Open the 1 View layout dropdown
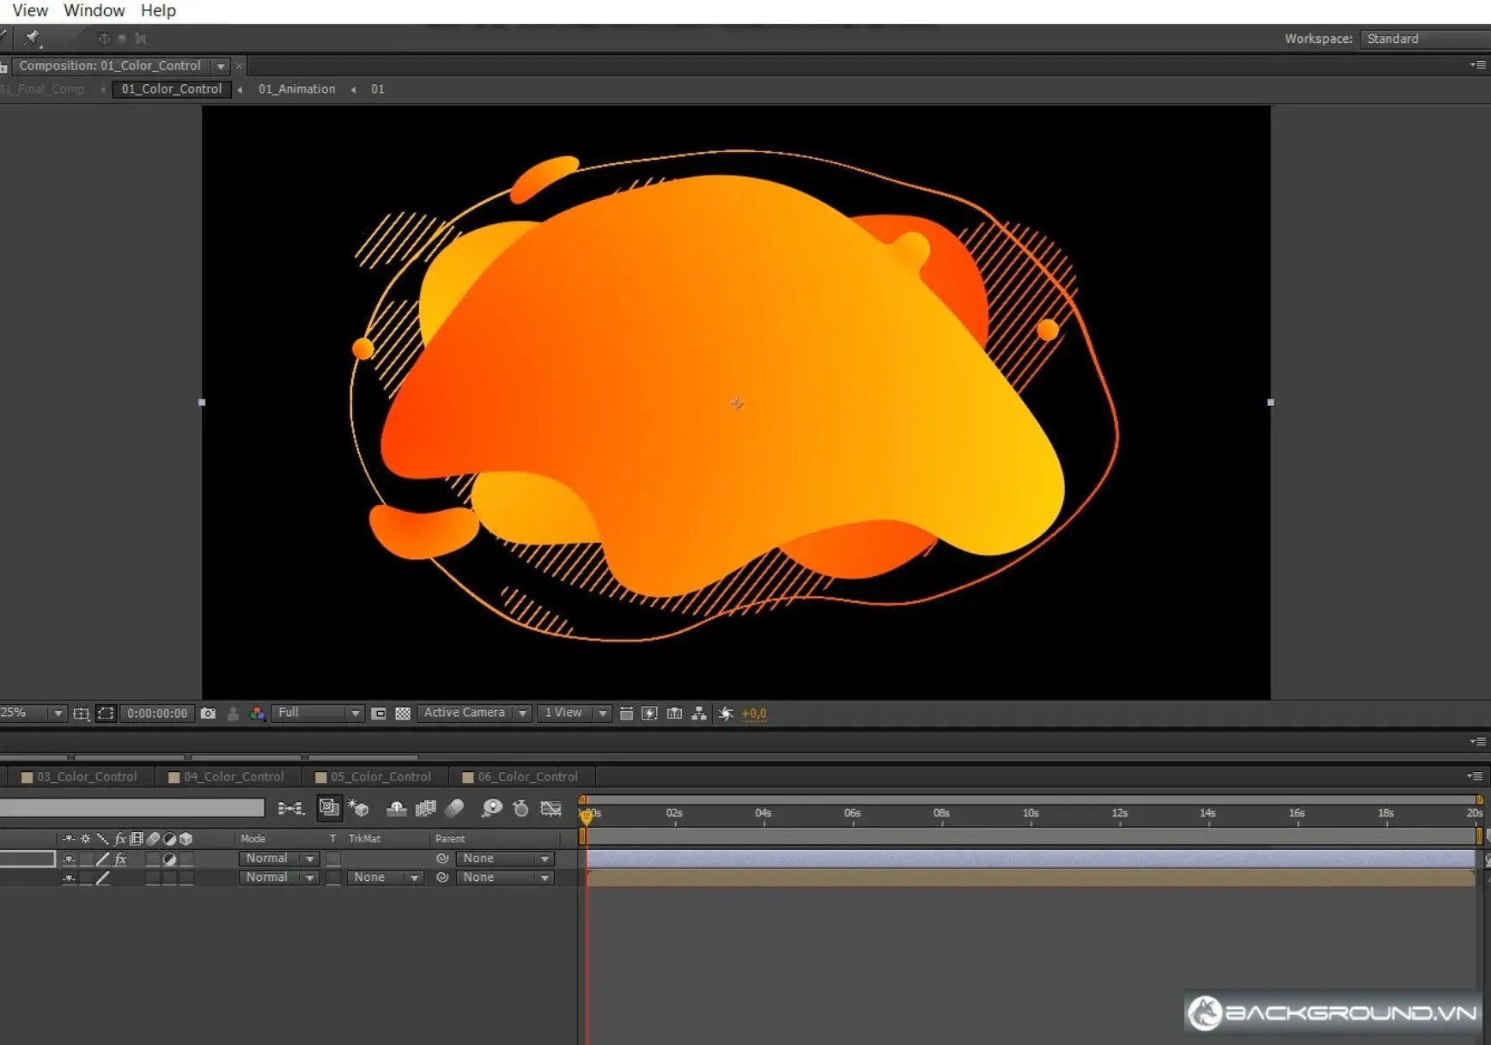 click(573, 714)
